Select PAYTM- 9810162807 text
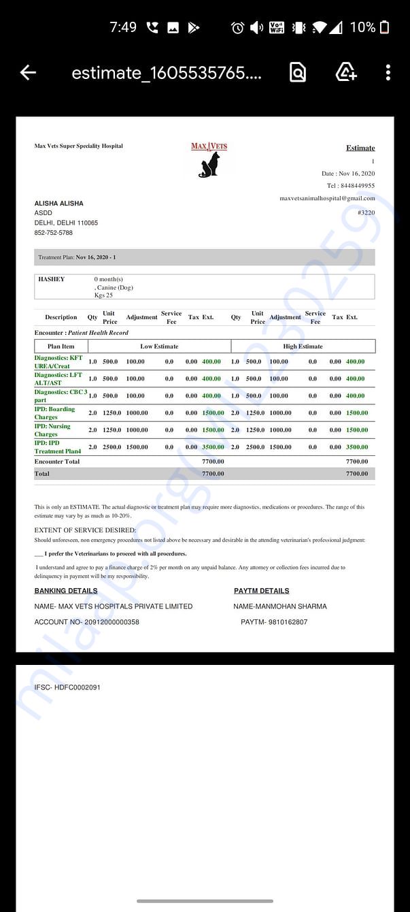Screen dimensions: 410x912 [x=274, y=622]
